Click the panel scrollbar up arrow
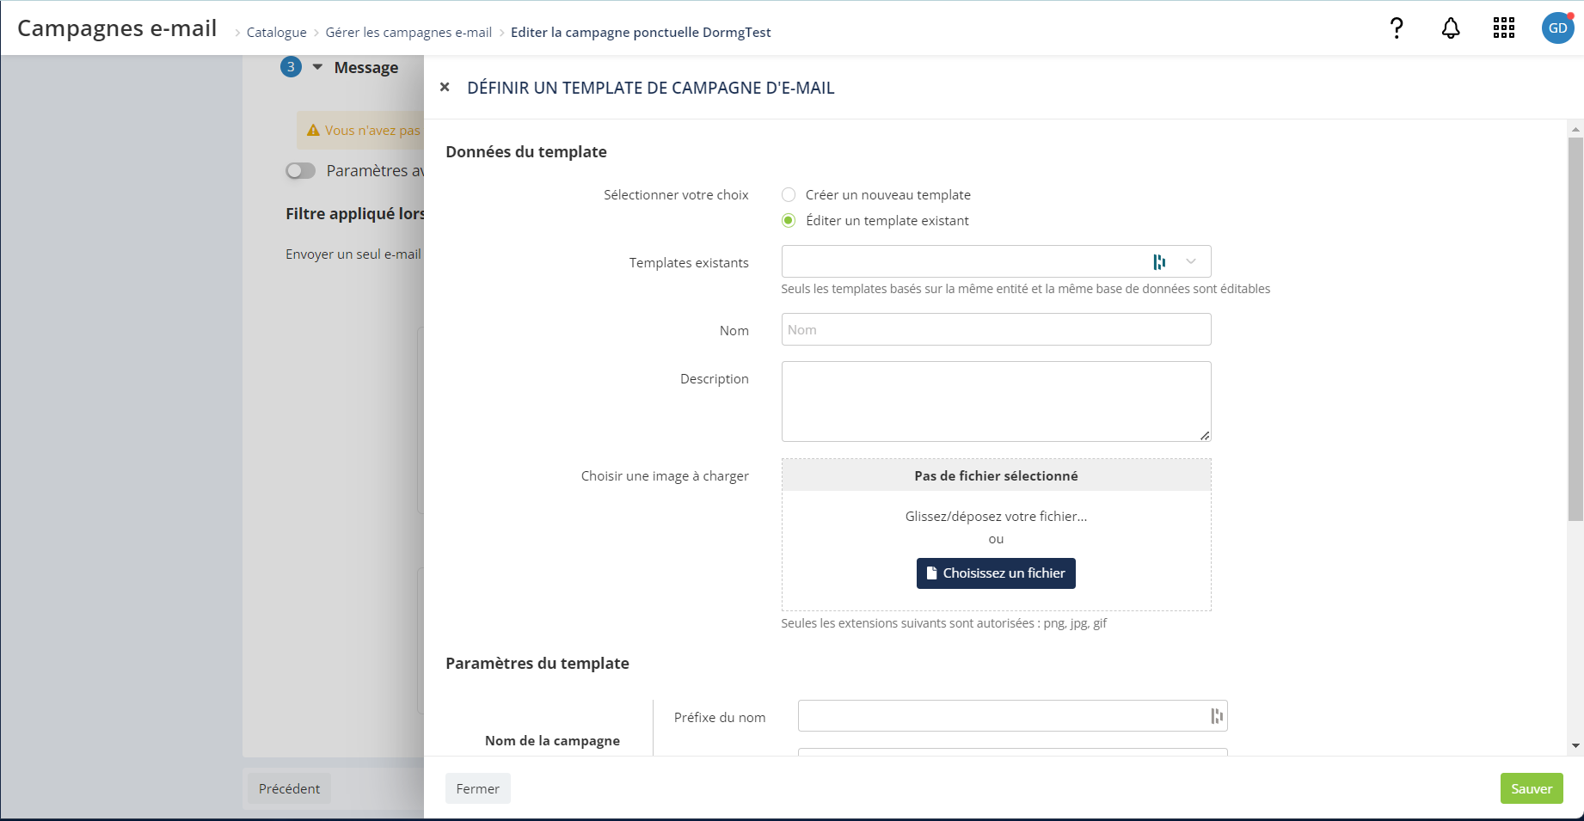The width and height of the screenshot is (1584, 821). [1575, 129]
